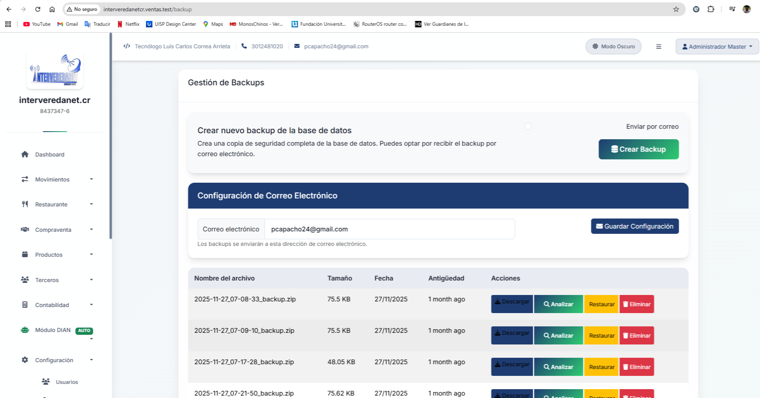The image size is (760, 398).
Task: Click the Módulo DIAN icon
Action: [25, 330]
